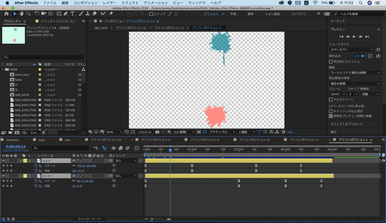The image size is (386, 223).
Task: Select the Pen tool
Action: [x=66, y=14]
